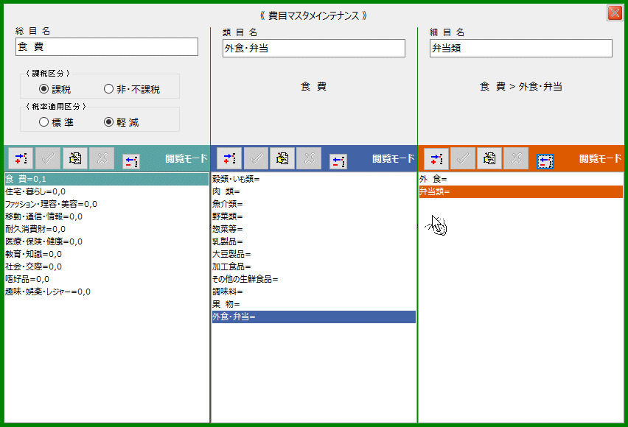Select the 外食・弁当= row in the list
The width and height of the screenshot is (628, 427).
point(314,317)
